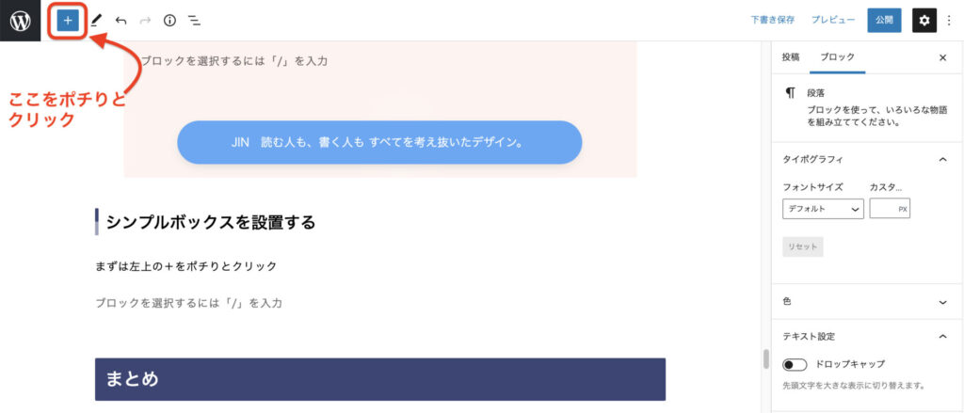
Task: Click the redo arrow icon
Action: (145, 21)
